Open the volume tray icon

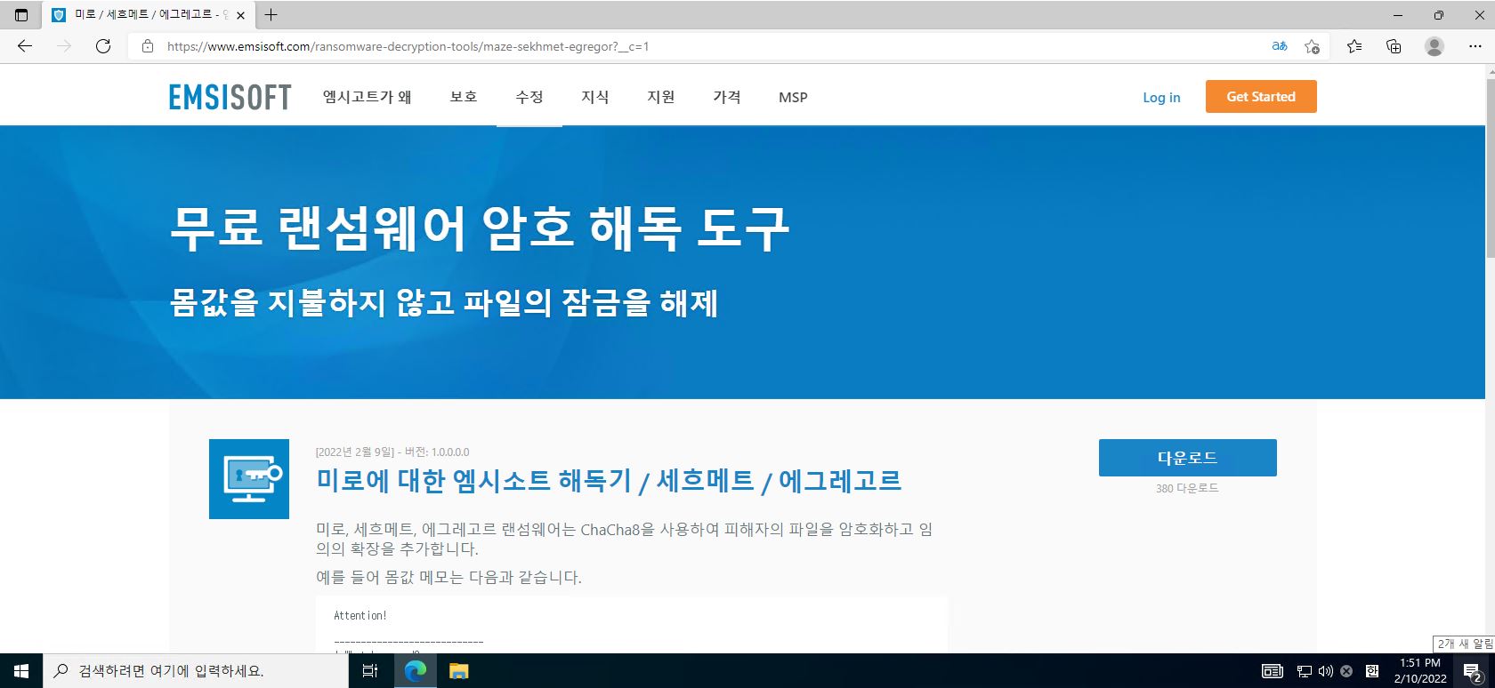(1325, 671)
